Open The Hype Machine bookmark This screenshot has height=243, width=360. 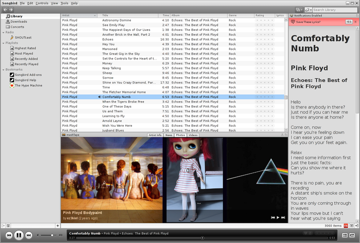click(x=28, y=85)
